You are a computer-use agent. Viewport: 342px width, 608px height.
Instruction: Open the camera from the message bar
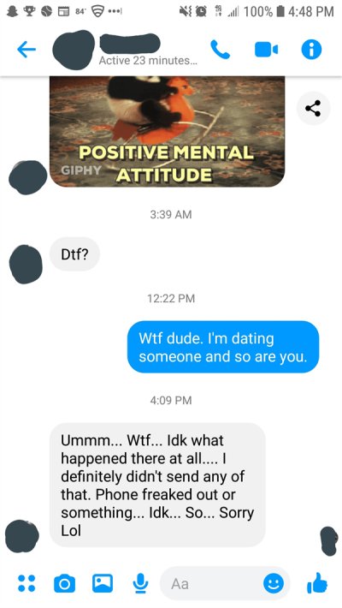click(x=64, y=583)
